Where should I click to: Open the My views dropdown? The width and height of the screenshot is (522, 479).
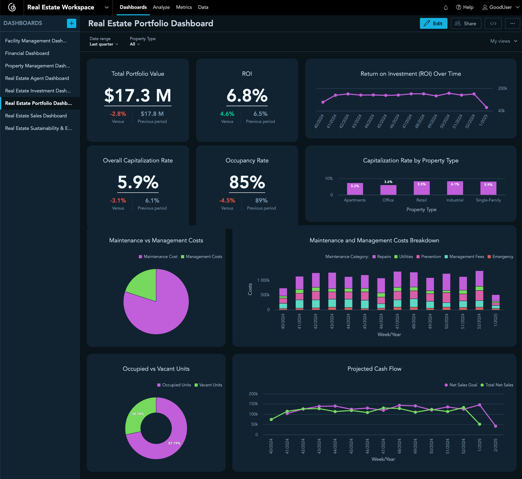(x=503, y=41)
